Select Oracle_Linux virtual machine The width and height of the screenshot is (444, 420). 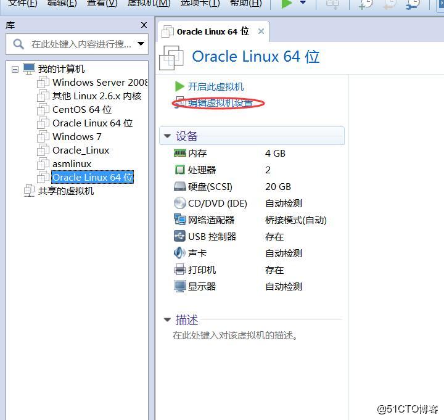tap(81, 150)
